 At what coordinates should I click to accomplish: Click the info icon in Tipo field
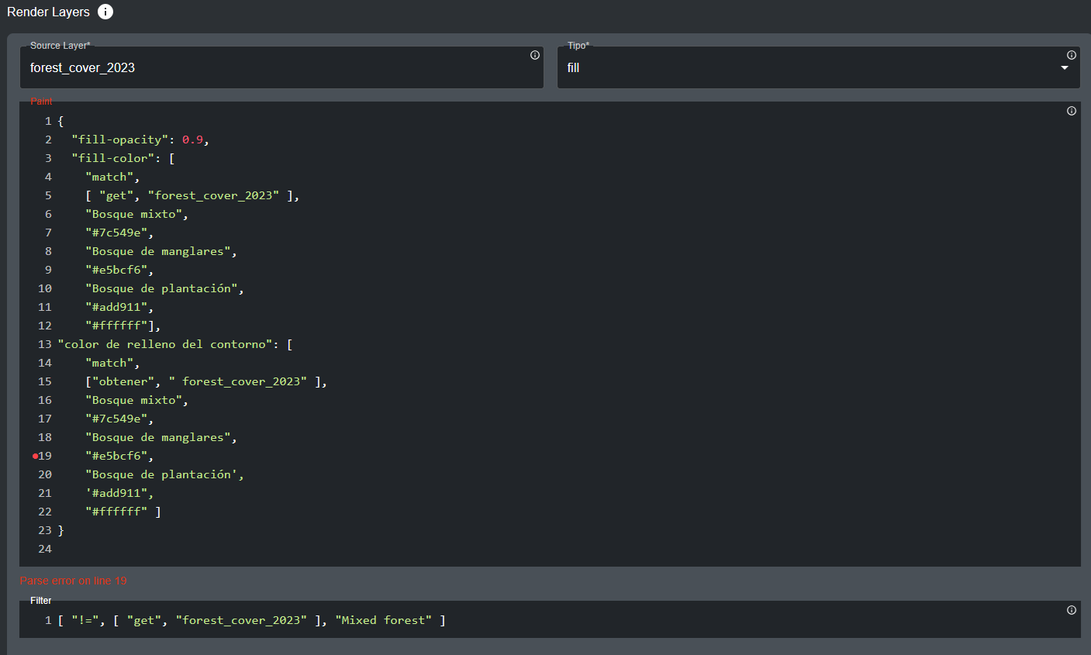[x=1071, y=55]
